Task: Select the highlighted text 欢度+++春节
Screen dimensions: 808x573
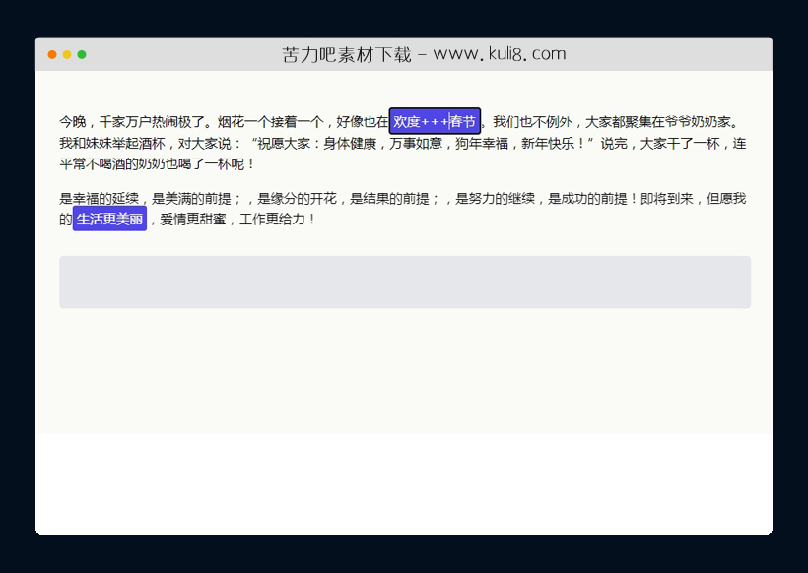Action: (433, 120)
